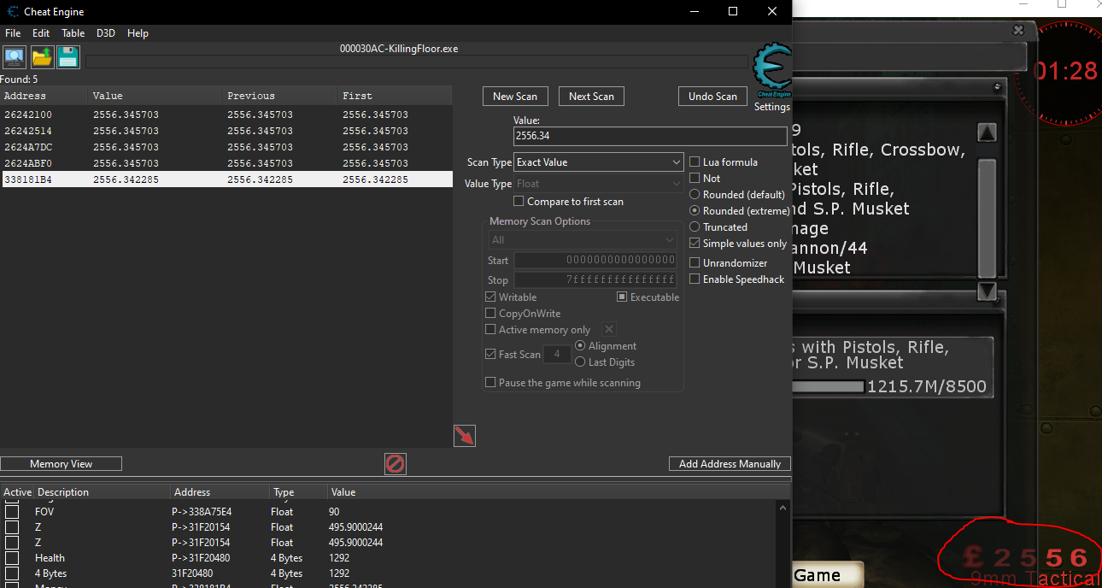
Task: Click Add Address Manually button
Action: click(730, 464)
